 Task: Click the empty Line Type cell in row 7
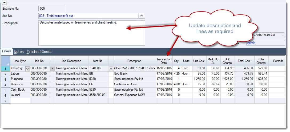pos(20,101)
